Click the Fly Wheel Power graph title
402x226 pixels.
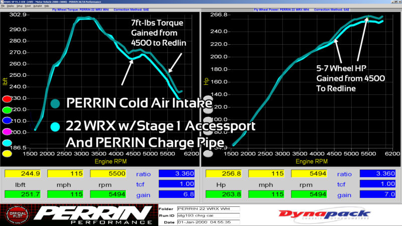[x=281, y=10]
